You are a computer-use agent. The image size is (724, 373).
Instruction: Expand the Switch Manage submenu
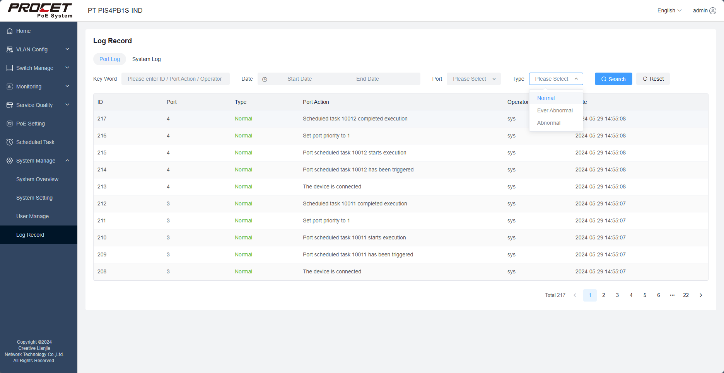[x=39, y=68]
